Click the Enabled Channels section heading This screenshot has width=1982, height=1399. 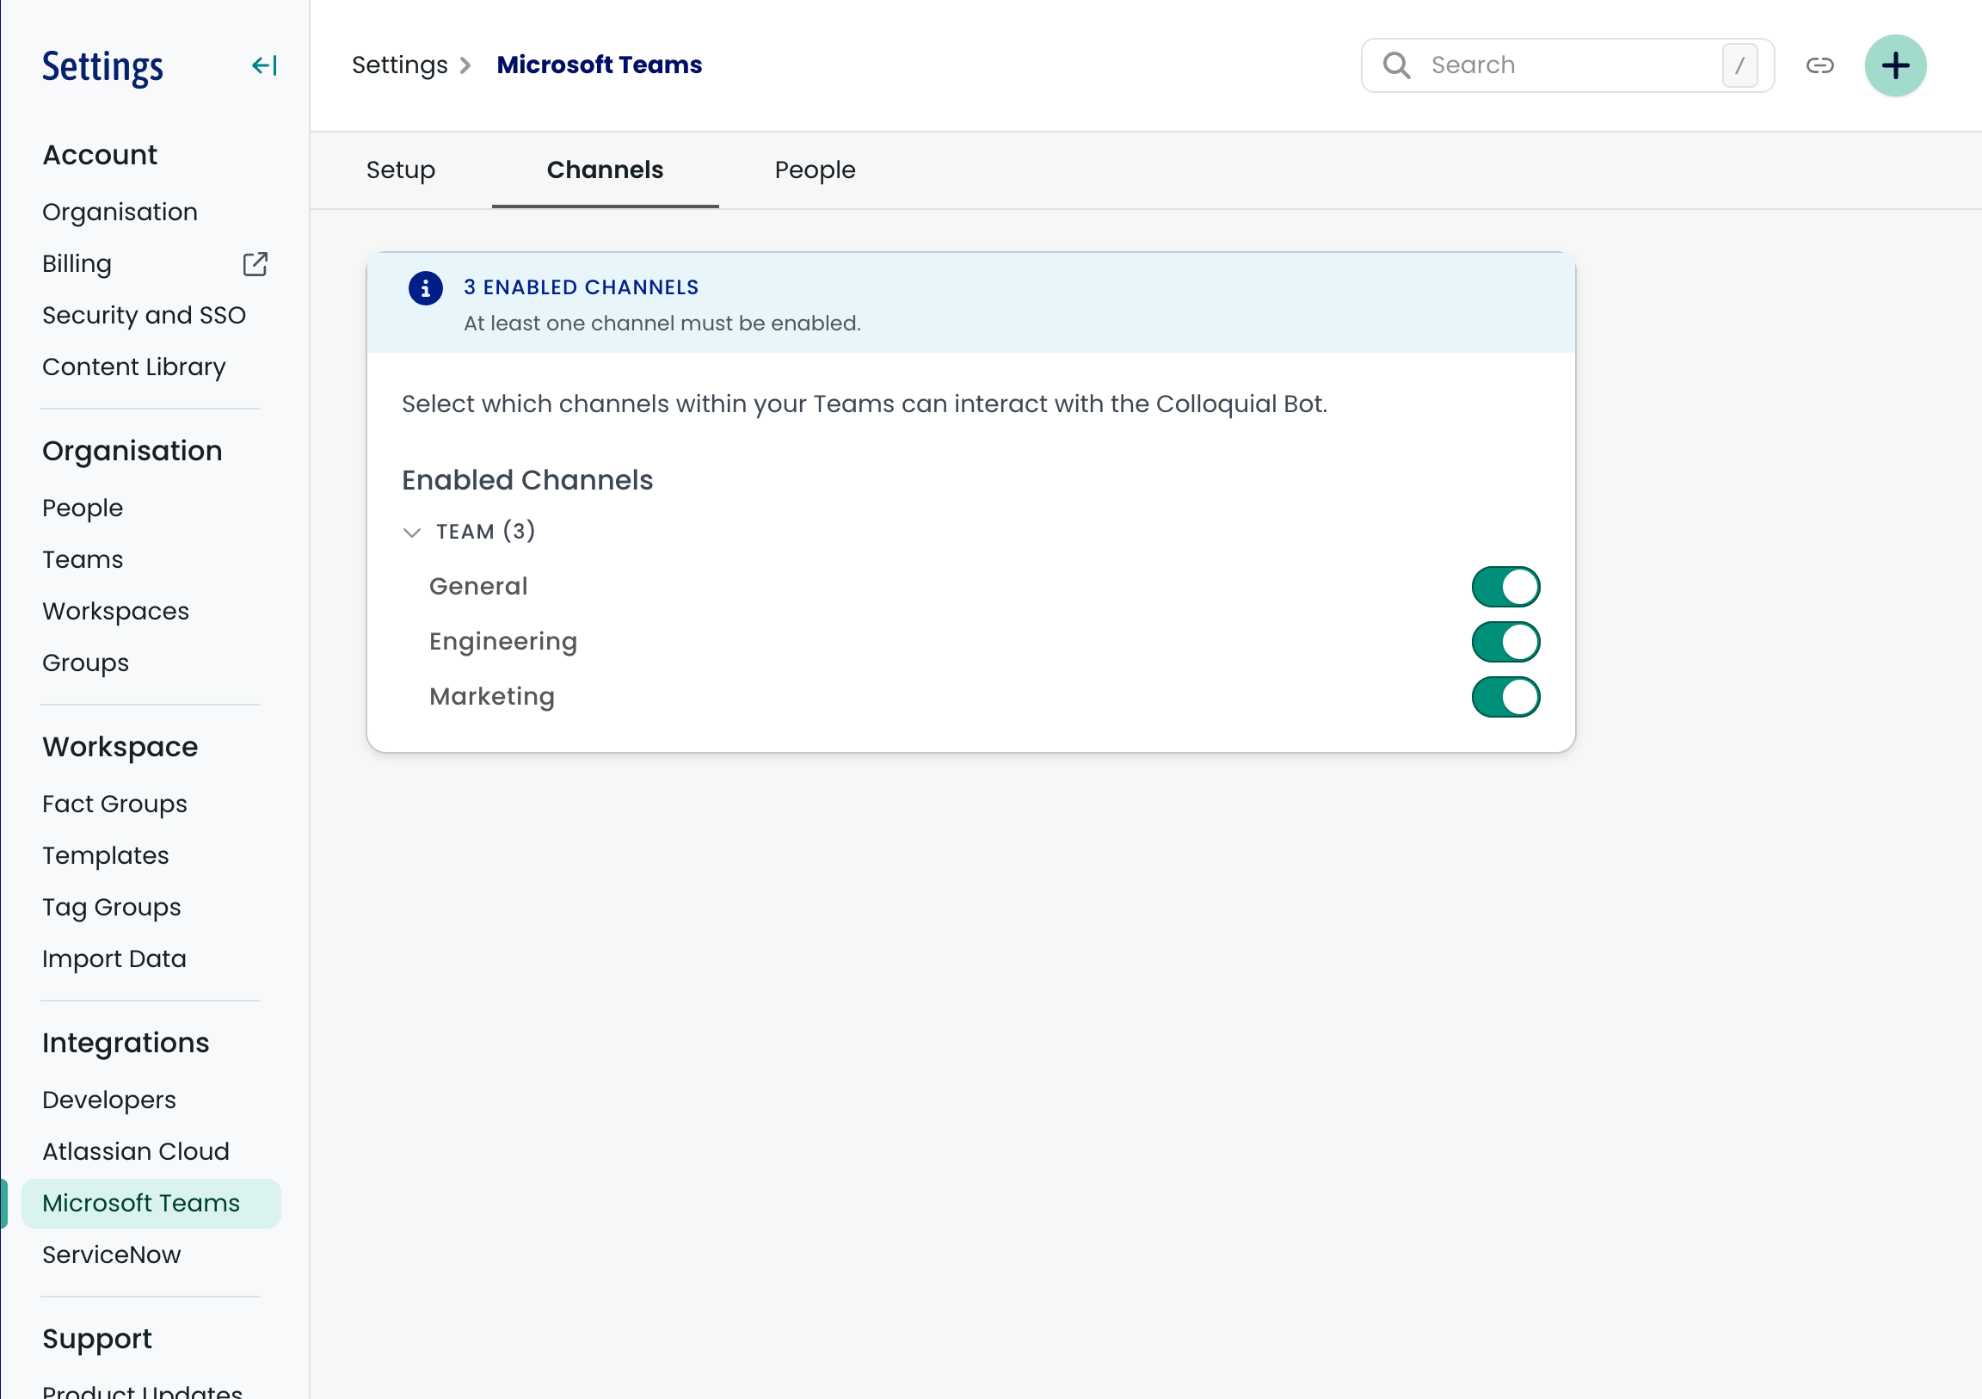point(527,481)
